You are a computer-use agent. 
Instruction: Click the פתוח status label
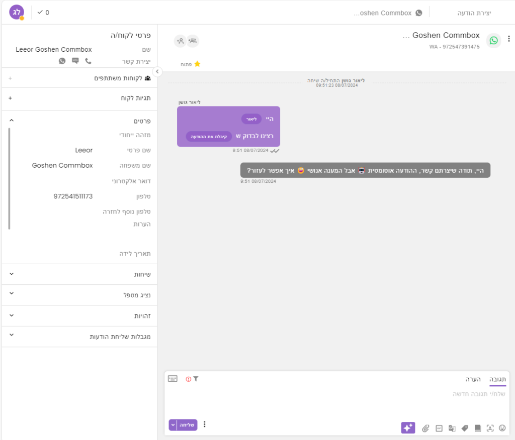point(186,64)
